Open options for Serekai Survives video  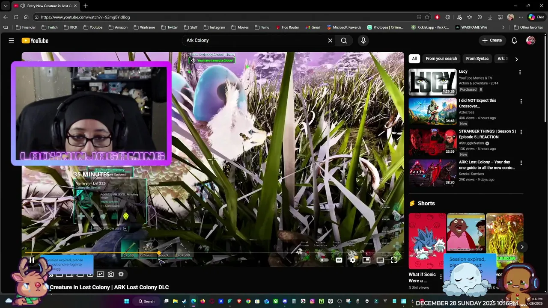[x=521, y=163]
